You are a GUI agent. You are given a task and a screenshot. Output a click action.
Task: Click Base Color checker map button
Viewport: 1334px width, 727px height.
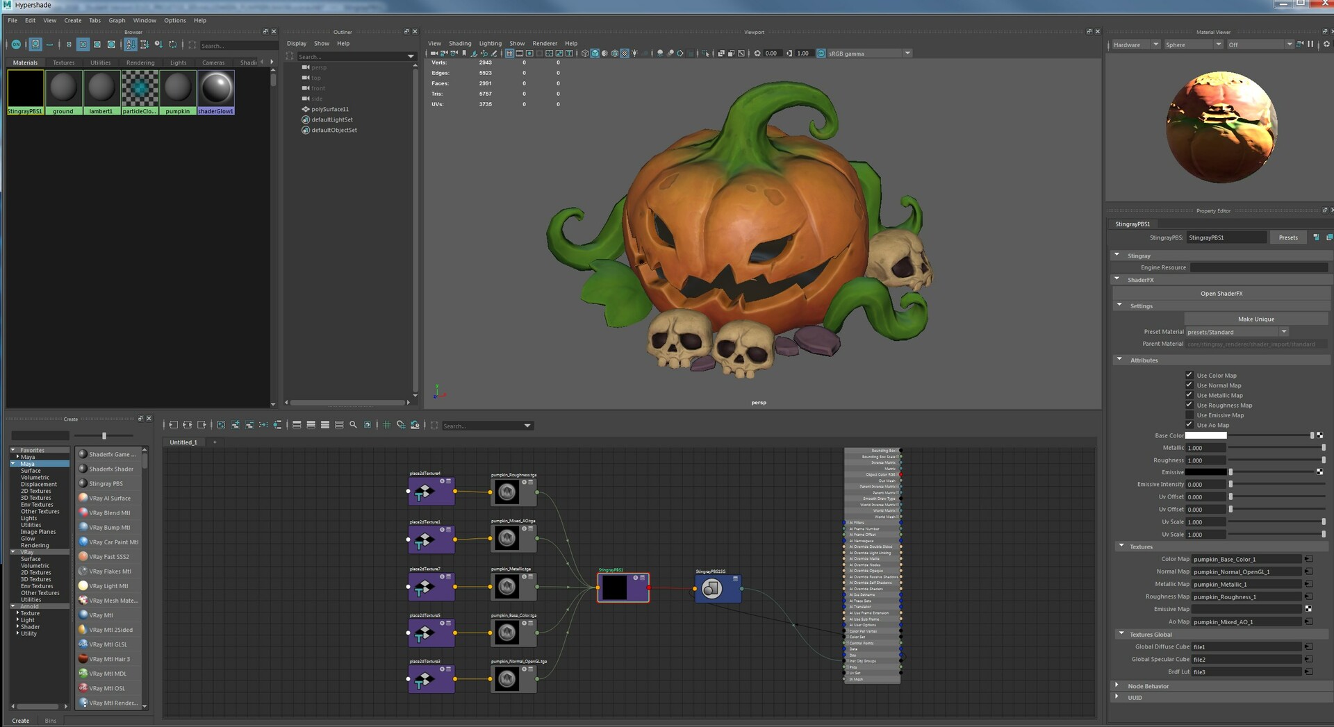[1319, 435]
